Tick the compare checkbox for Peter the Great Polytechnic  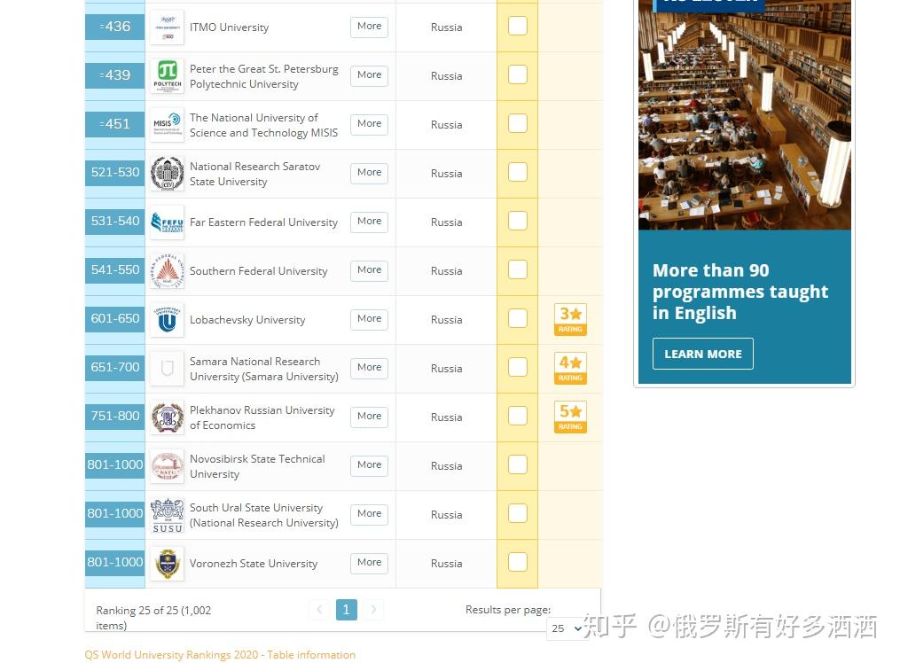[518, 74]
